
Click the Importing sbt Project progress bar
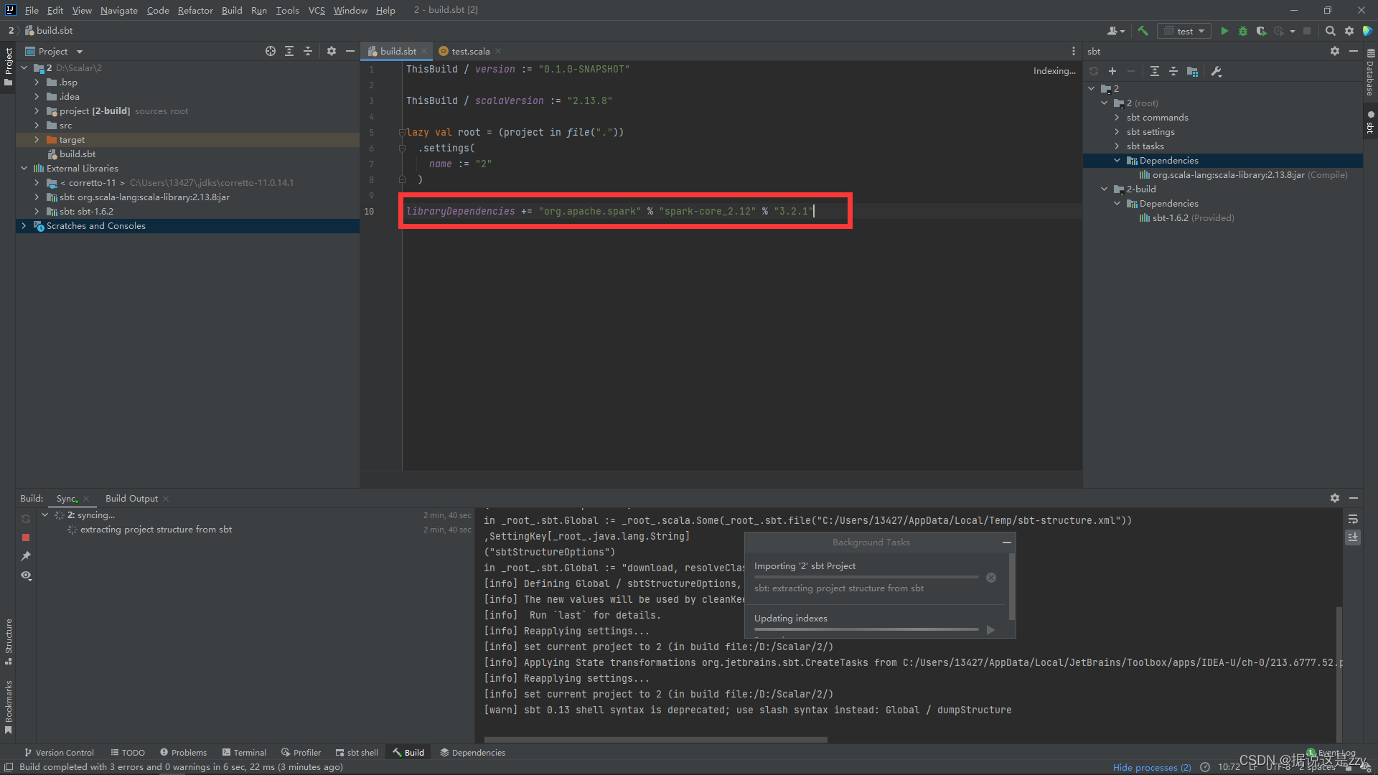coord(866,577)
